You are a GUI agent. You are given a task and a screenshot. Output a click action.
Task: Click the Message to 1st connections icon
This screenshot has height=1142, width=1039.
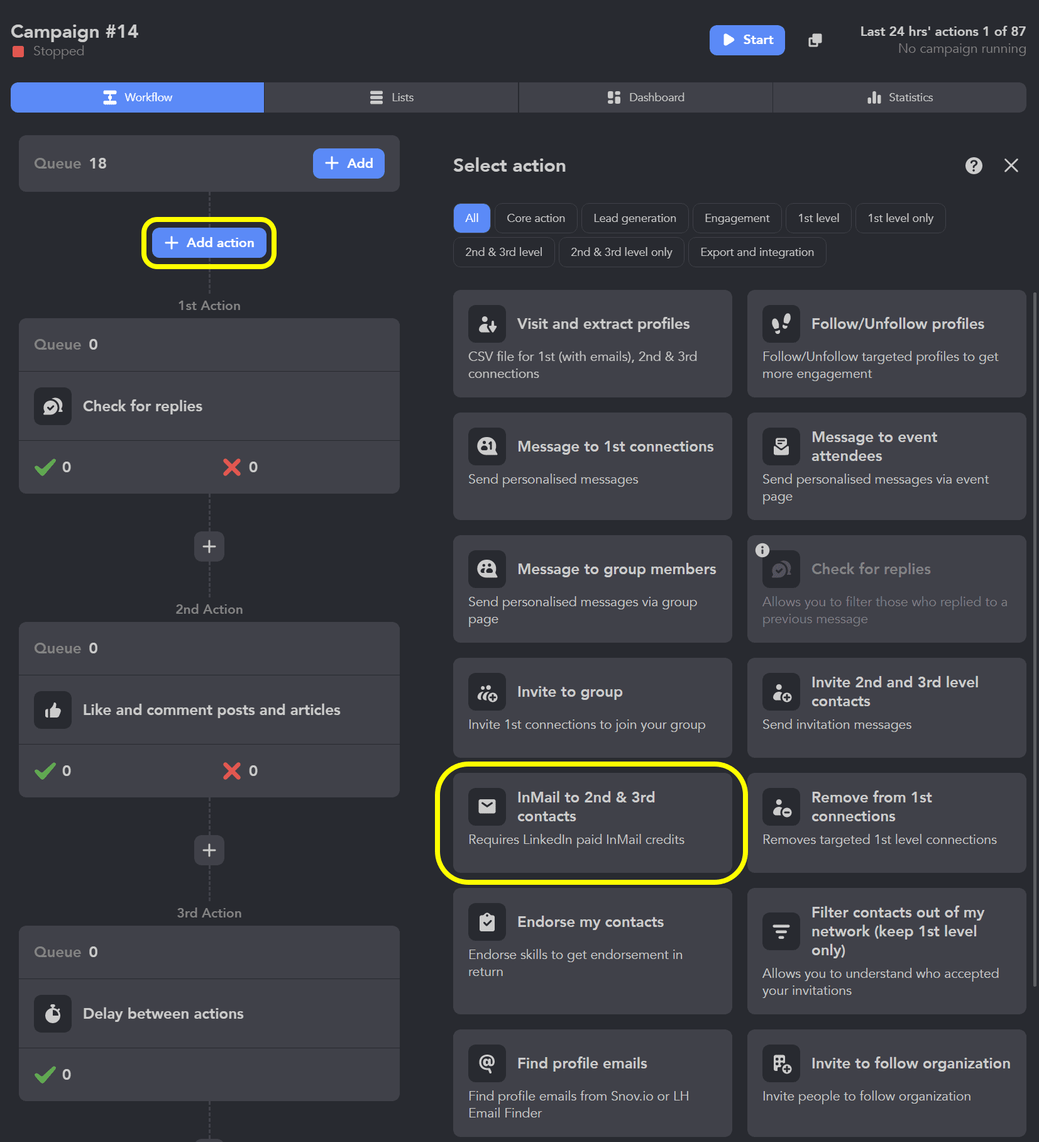click(487, 446)
